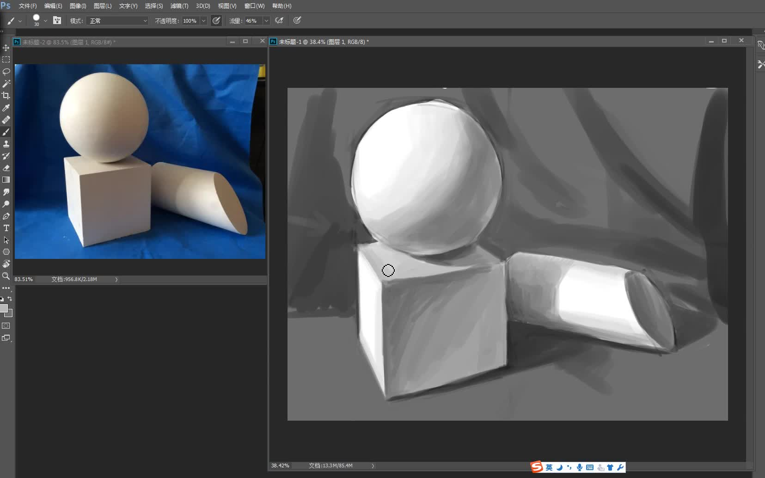
Task: Open the 滤镜(T) menu
Action: point(179,6)
